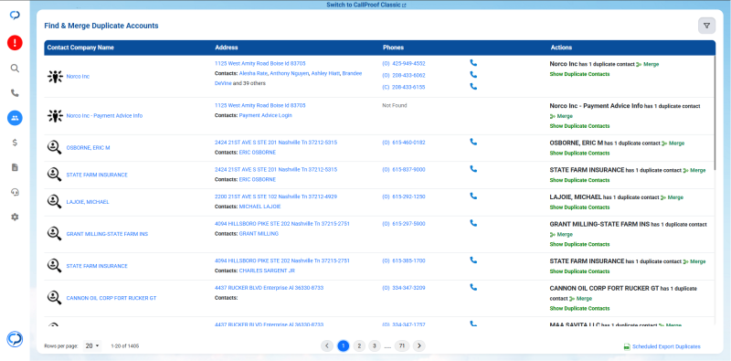The height and width of the screenshot is (361, 731).
Task: Merge CANNON OIL CORP FORT RUCKER GT duplicate
Action: coord(580,299)
